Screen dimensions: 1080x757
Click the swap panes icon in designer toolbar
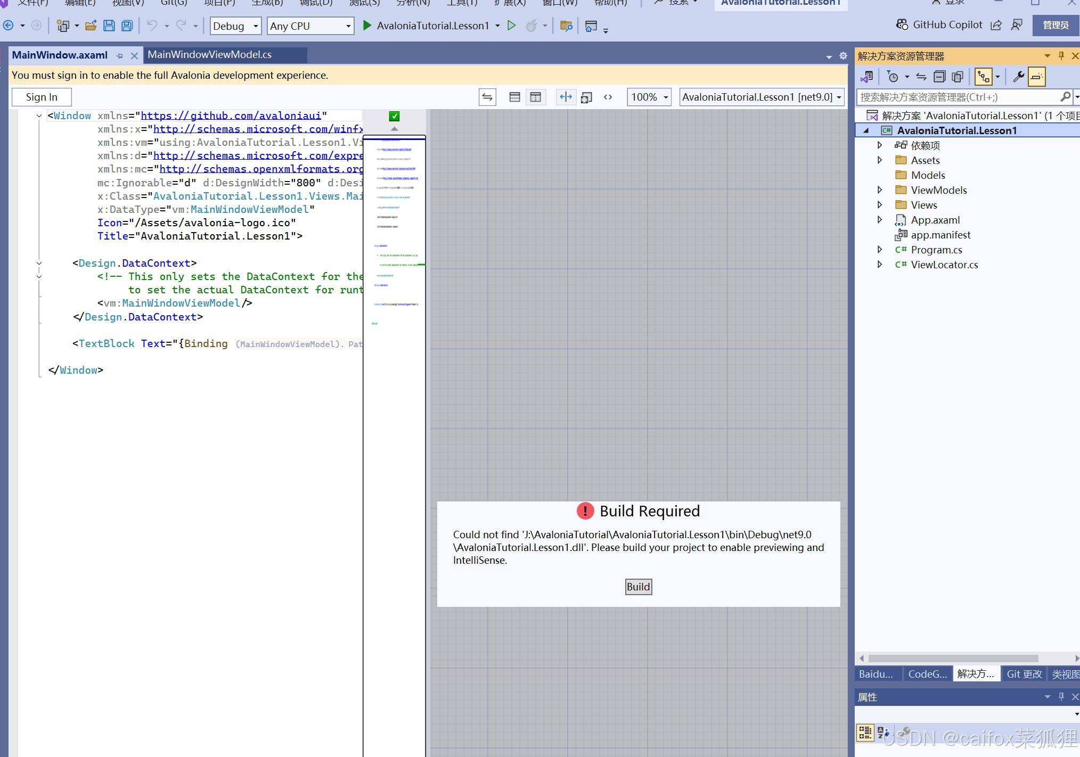[x=487, y=97]
